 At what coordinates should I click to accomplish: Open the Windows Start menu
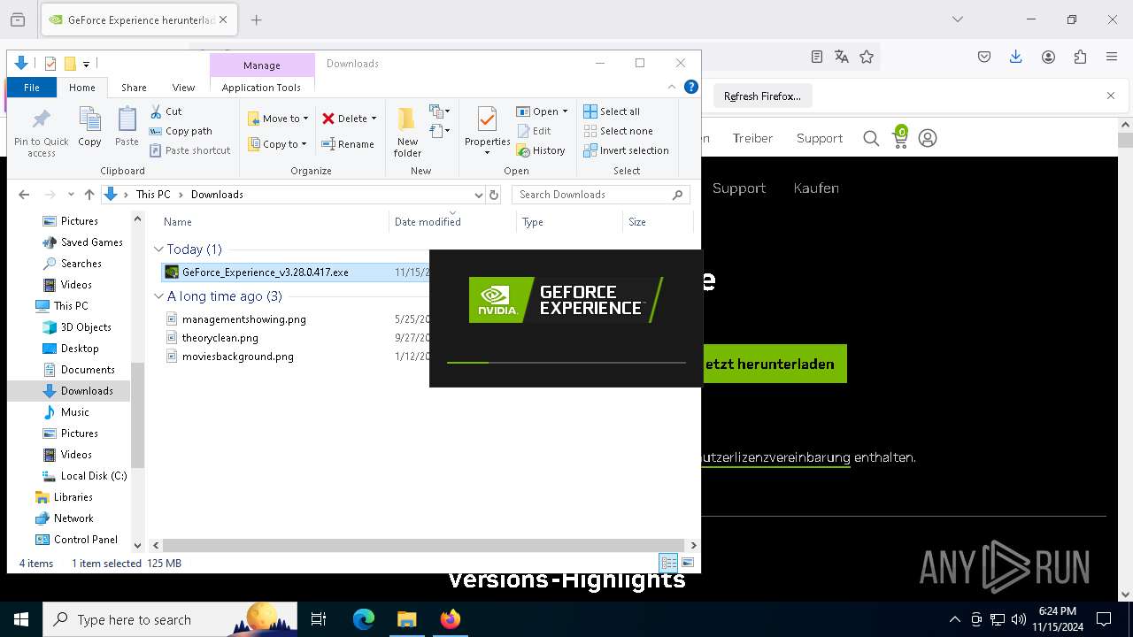21,619
